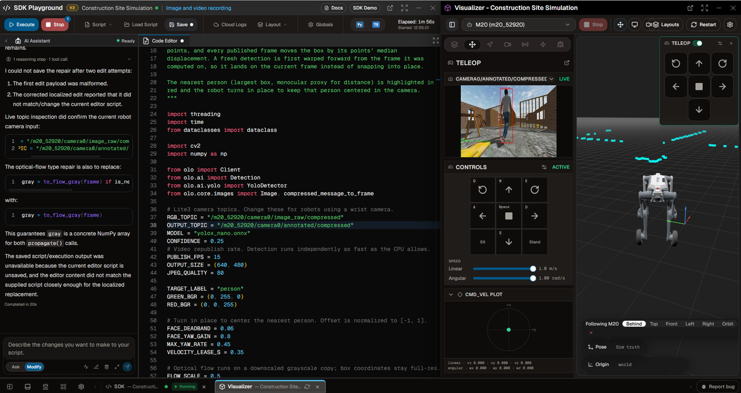Open Visualizer settings gear

click(x=730, y=25)
